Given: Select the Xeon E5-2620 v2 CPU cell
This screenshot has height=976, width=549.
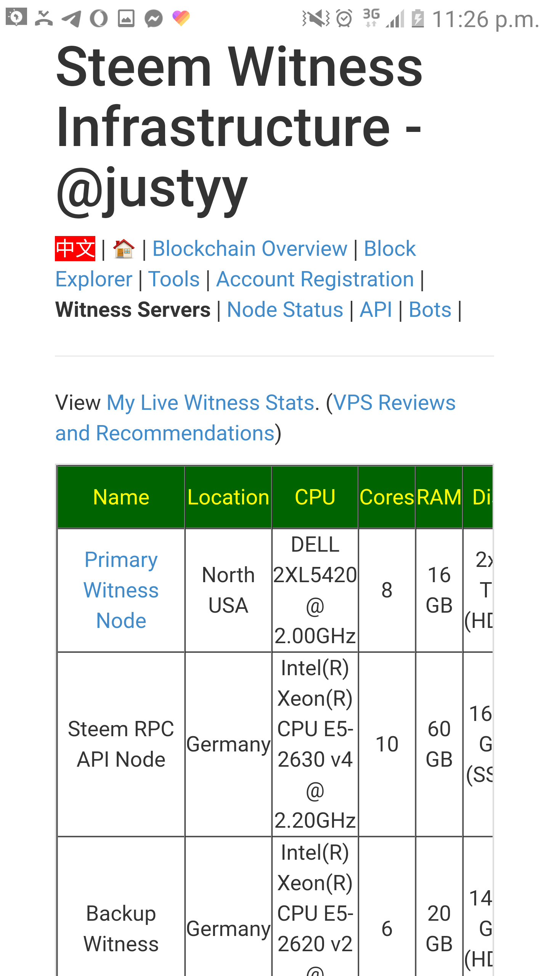Looking at the screenshot, I should (x=315, y=907).
